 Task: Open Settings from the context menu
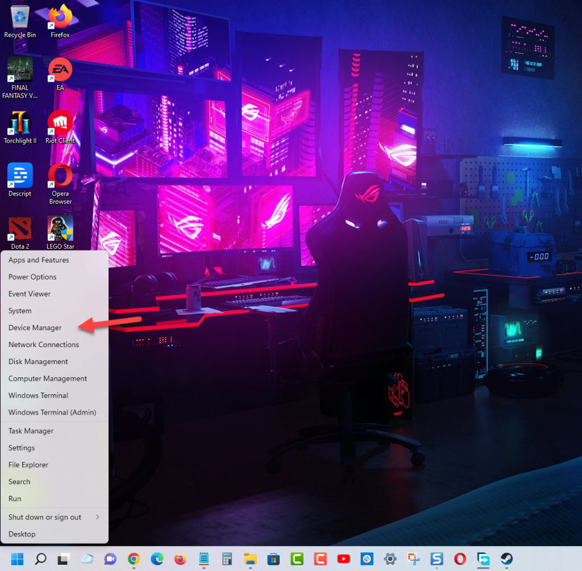[22, 448]
